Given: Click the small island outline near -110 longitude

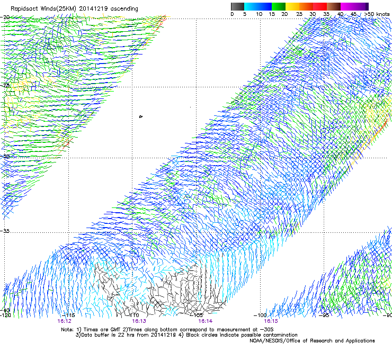Looking at the screenshot, I should 141,116.
